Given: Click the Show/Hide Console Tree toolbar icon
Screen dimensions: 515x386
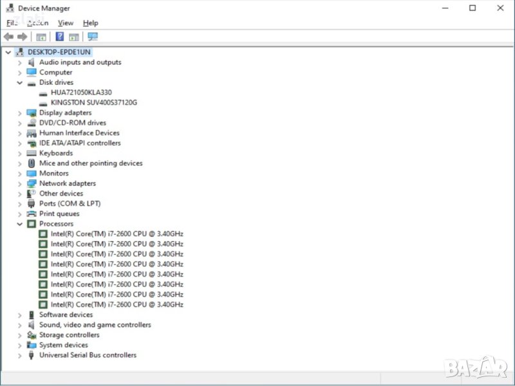Looking at the screenshot, I should coord(41,37).
